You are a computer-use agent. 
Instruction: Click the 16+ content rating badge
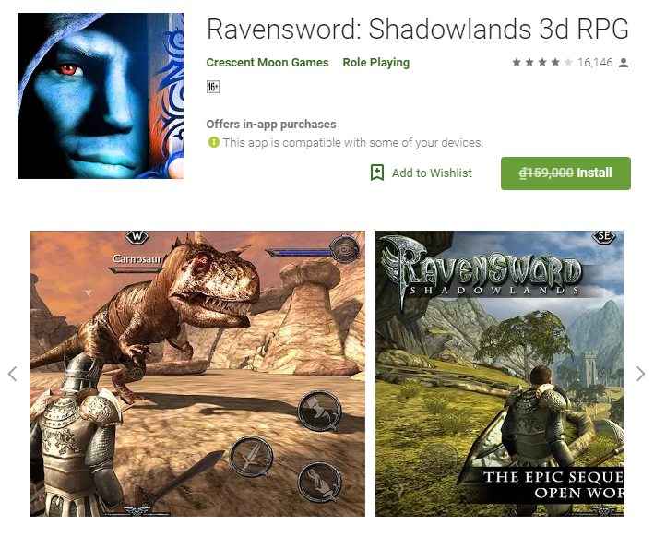point(213,87)
